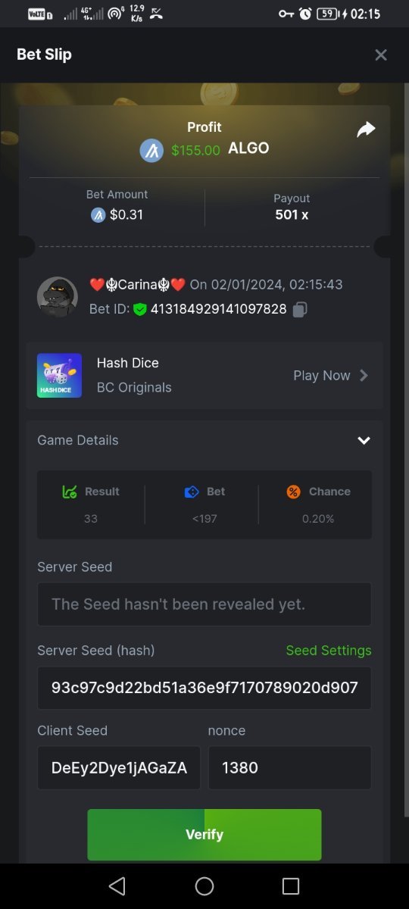Select the nonce field showing 1380
This screenshot has height=909, width=409.
(290, 768)
